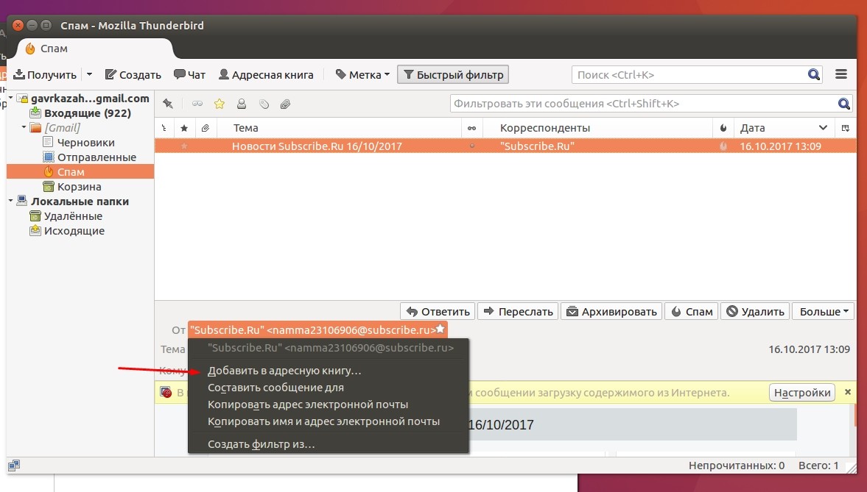
Task: Click the magnifier icon in the global search
Action: (814, 74)
